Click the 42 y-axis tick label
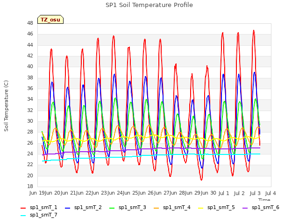The image size is (299, 224). click(30, 56)
